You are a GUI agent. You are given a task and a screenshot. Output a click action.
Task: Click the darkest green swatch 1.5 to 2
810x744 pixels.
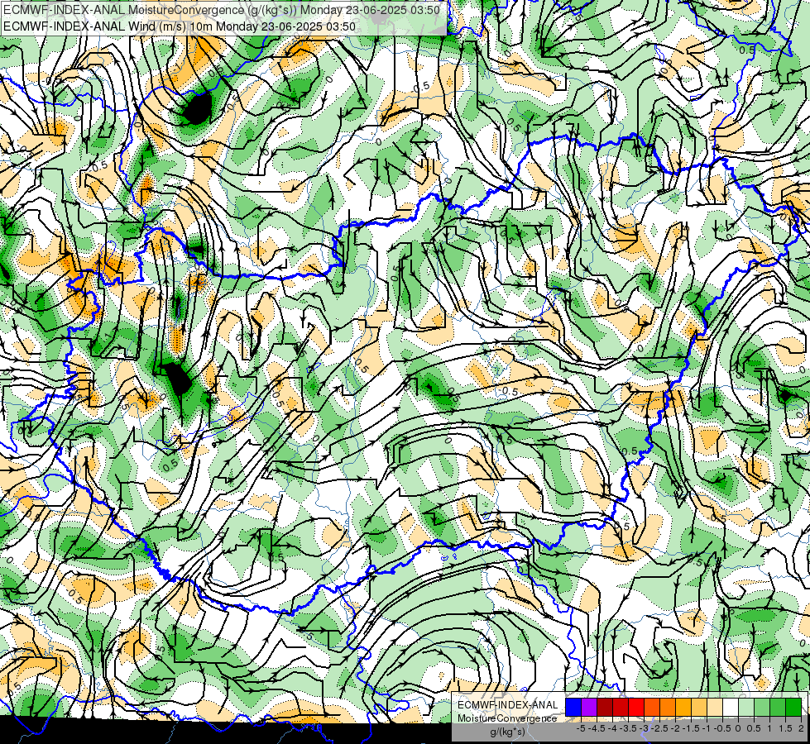[x=794, y=708]
